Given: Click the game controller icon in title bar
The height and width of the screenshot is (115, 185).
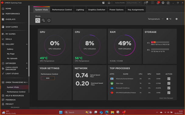Looking at the screenshot, I should point(146,3).
